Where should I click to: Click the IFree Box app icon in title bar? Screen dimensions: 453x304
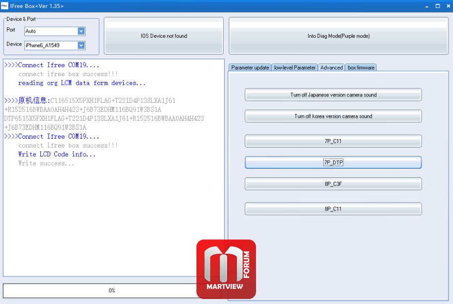tap(4, 6)
